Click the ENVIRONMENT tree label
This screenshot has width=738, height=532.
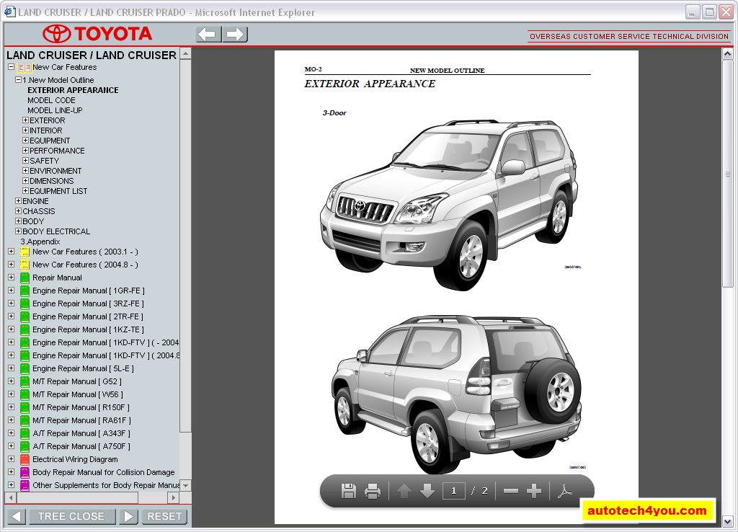point(55,171)
